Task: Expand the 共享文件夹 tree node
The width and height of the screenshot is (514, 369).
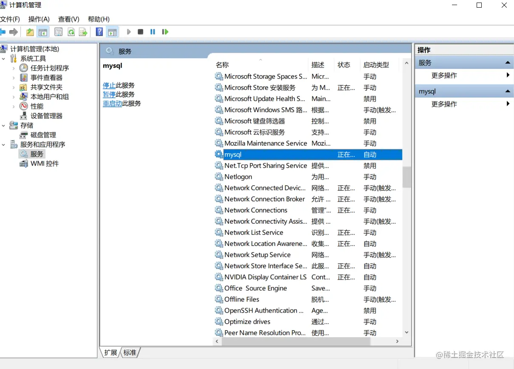Action: 14,87
